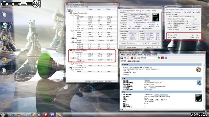This screenshot has height=117, width=209.
Task: Click the save icon in BurnInTest toolbar
Action: pyautogui.click(x=122, y=58)
